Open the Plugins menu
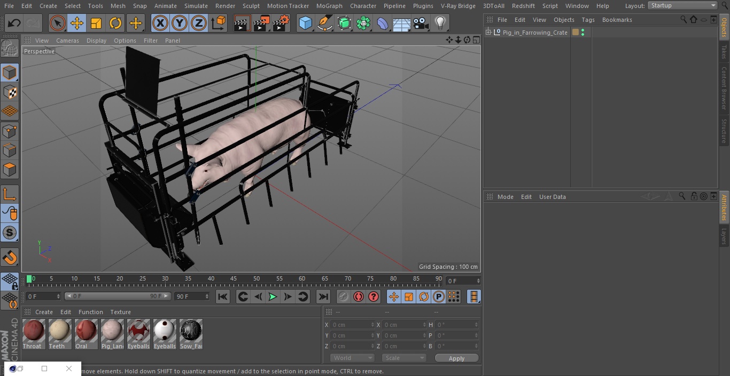 coord(423,6)
